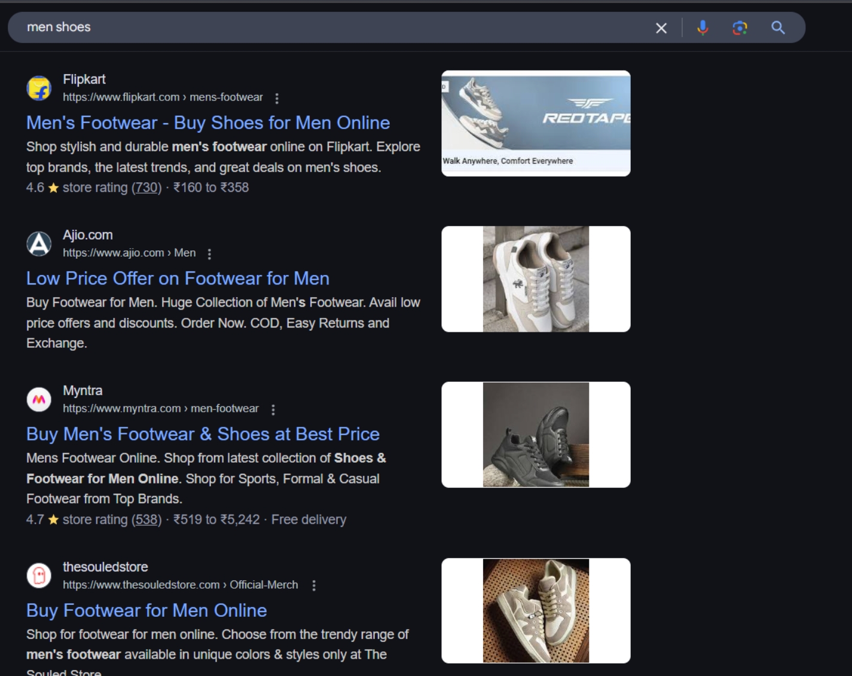This screenshot has height=676, width=852.
Task: Click the 'Free delivery' text under Myntra
Action: point(309,519)
